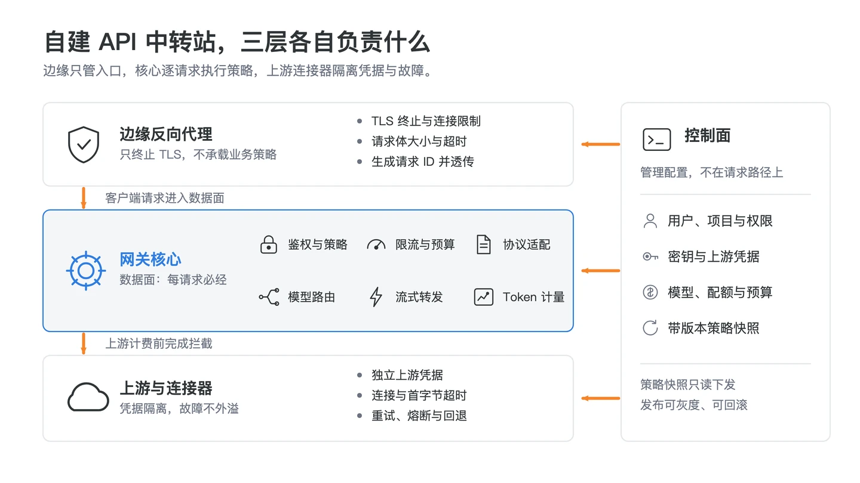Click the lock icon for 鉴权与策略
Viewport: 860px width, 483px height.
tap(269, 244)
